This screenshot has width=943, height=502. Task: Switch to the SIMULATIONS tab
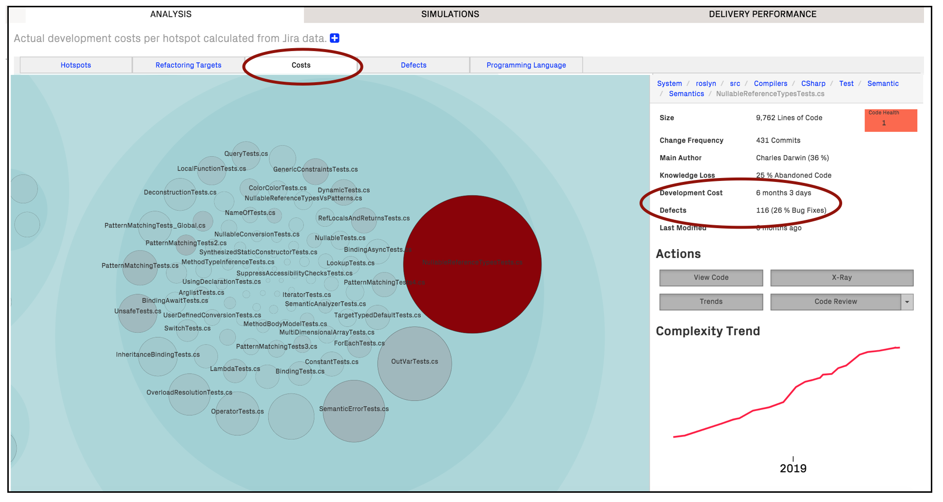(x=450, y=14)
